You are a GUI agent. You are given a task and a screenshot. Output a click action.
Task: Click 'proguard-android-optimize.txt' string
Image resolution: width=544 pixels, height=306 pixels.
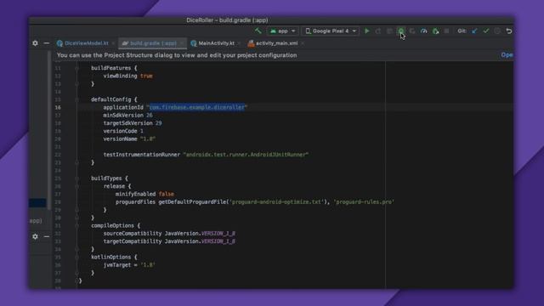[276, 202]
